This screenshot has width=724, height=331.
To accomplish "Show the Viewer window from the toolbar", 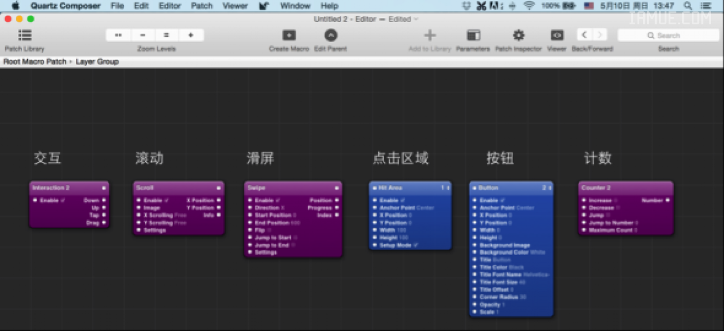I will [557, 35].
